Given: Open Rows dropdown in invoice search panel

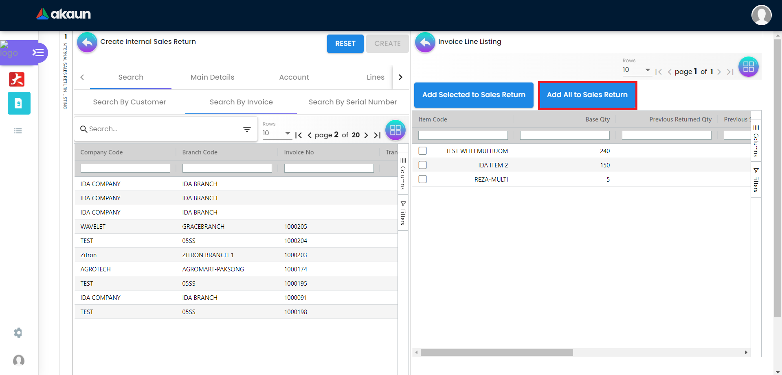Looking at the screenshot, I should pos(277,133).
